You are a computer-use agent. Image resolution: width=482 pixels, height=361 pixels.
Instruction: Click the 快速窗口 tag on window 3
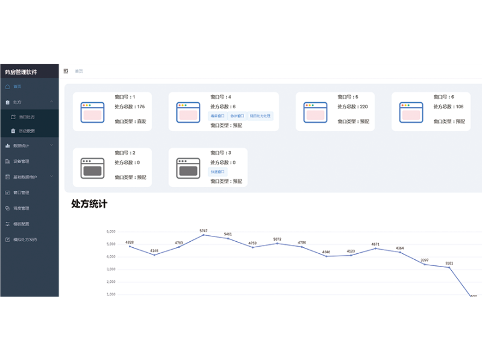(x=218, y=172)
